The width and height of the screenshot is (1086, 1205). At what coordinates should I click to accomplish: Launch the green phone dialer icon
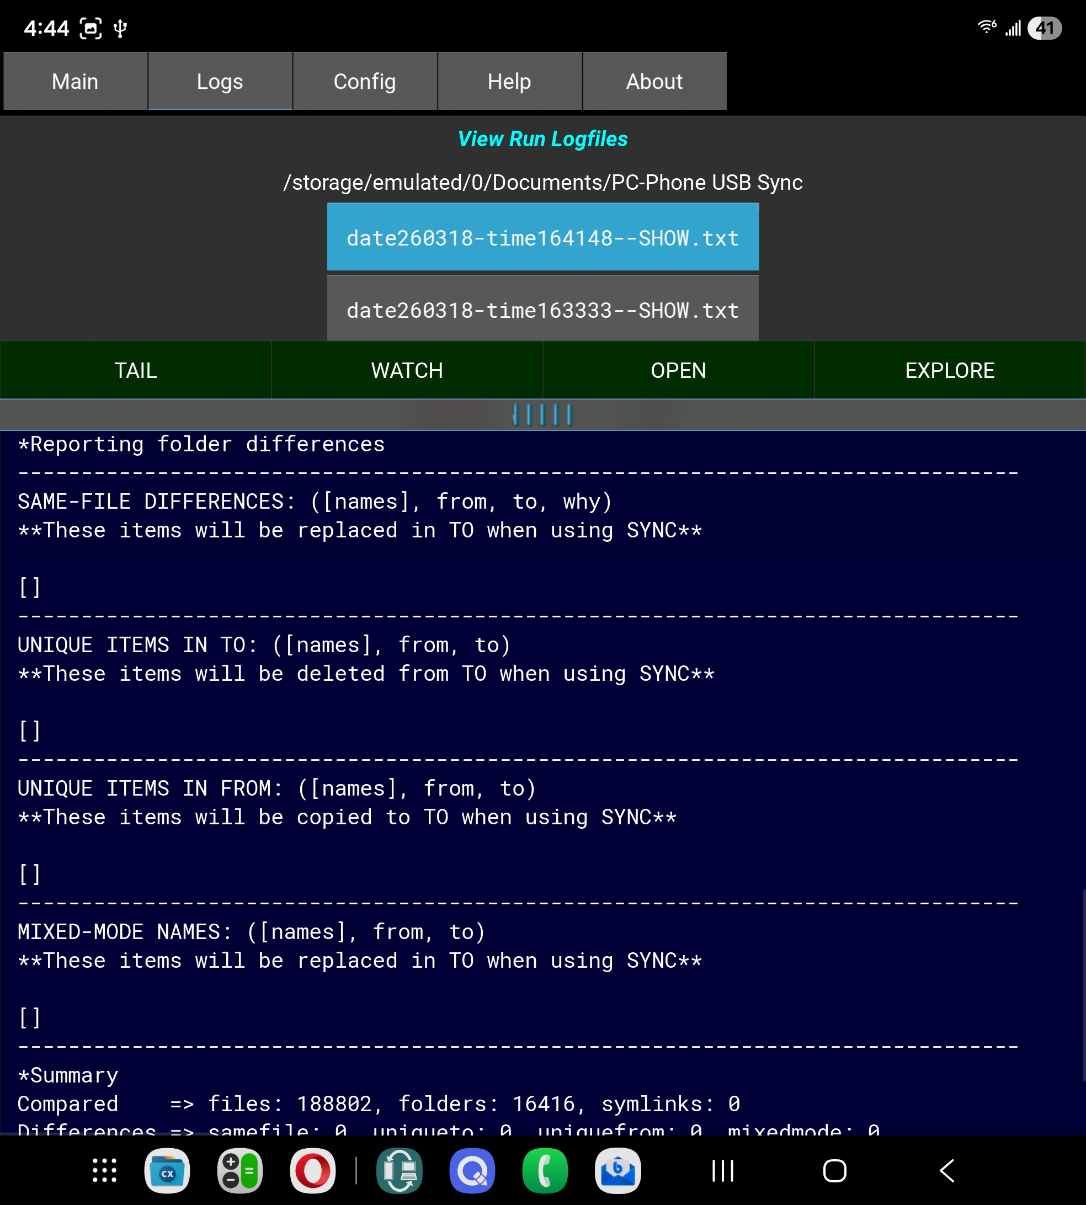click(545, 1170)
